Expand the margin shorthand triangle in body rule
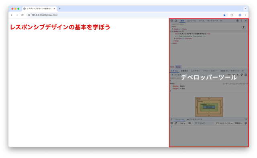 (180, 89)
